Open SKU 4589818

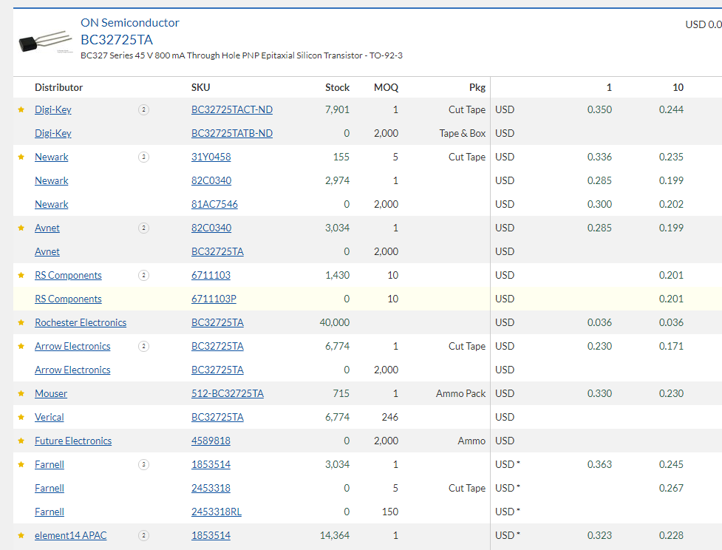click(x=211, y=441)
